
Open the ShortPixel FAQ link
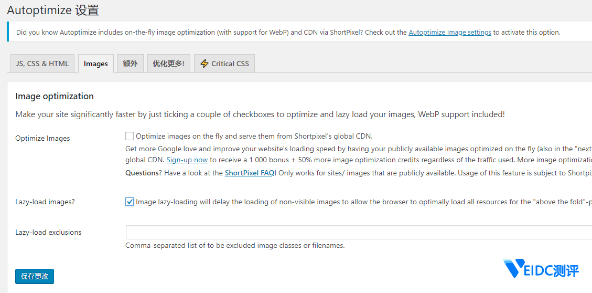250,173
